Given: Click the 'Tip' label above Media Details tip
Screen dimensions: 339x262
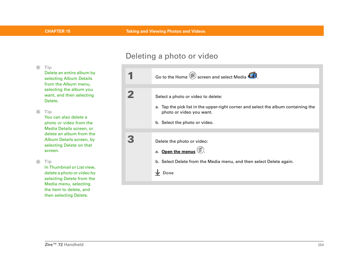Looking at the screenshot, I should pos(48,112).
